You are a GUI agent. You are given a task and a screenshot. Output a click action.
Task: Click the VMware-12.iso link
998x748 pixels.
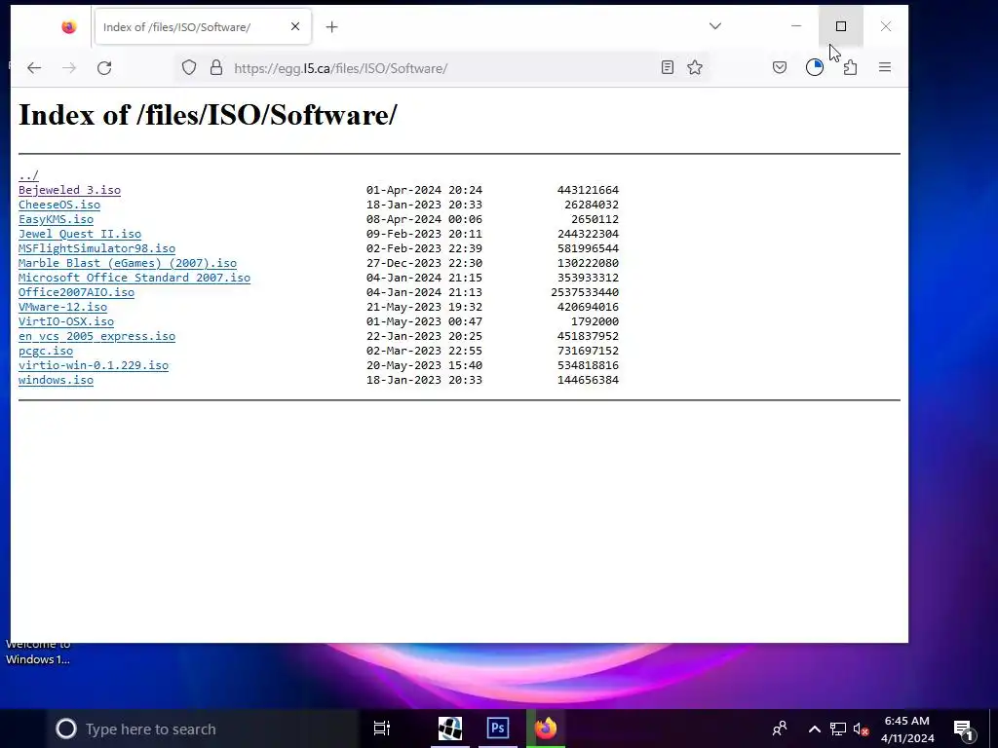click(63, 307)
